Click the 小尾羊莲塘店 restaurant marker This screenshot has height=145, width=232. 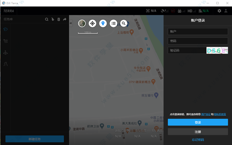click(x=141, y=51)
